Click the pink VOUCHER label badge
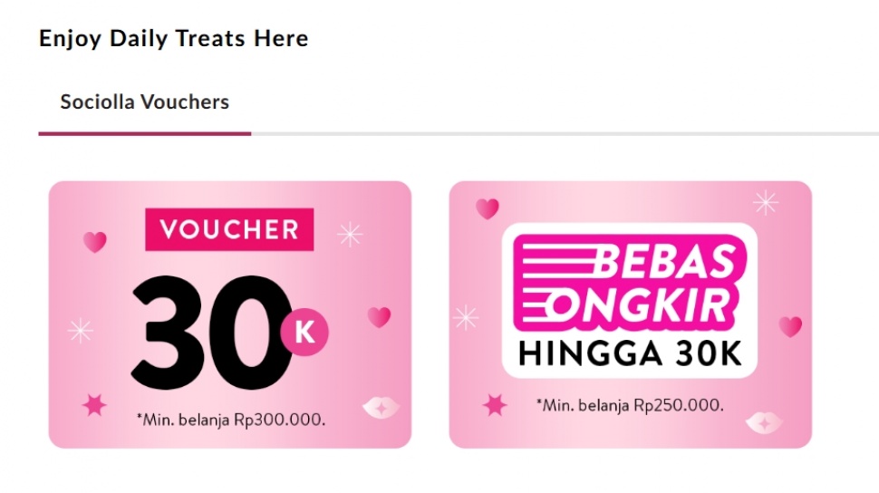 229,229
